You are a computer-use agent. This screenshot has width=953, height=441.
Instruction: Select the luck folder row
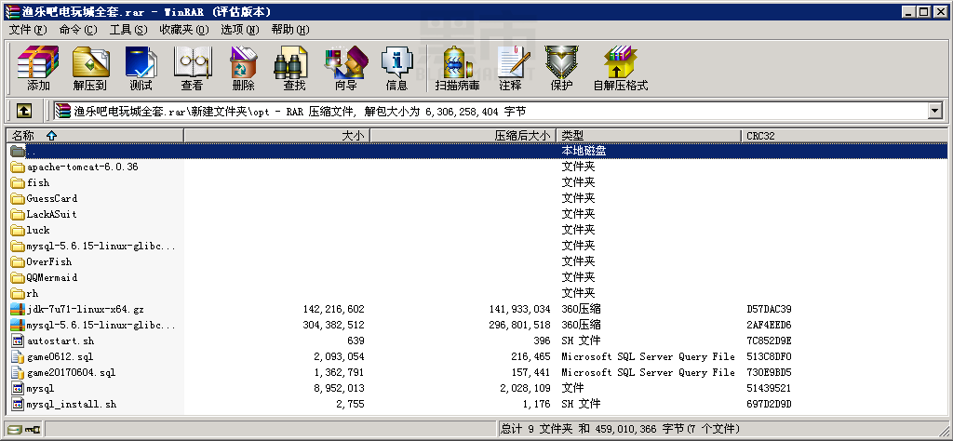[477, 230]
